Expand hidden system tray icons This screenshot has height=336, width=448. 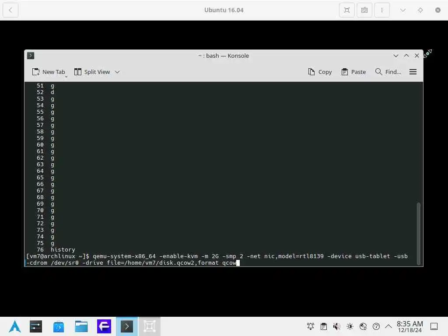[388, 326]
